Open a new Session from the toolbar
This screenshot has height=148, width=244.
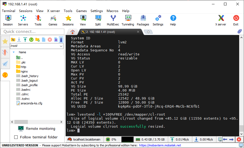coord(8,20)
